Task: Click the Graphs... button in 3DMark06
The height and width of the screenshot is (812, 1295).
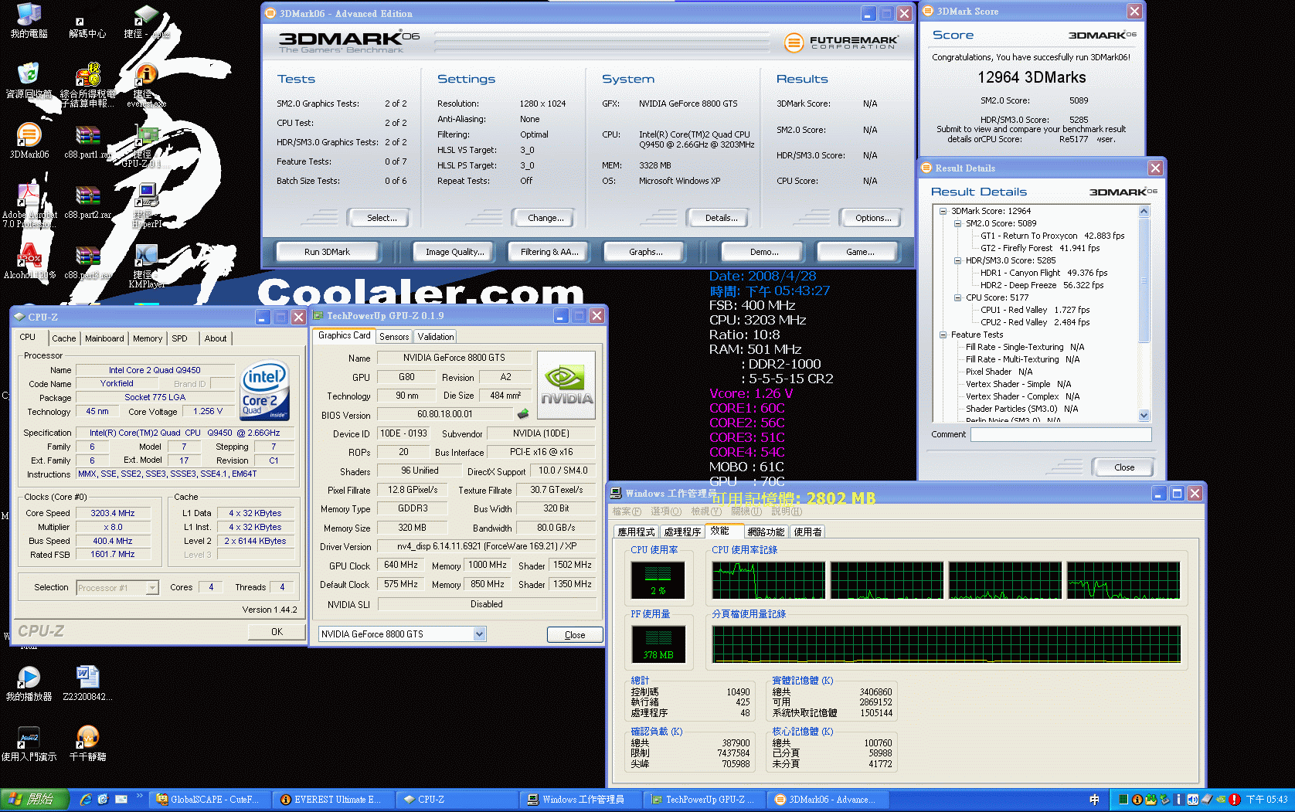Action: 646,252
